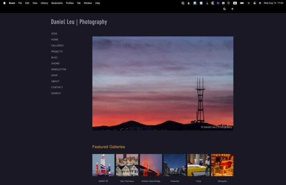
Task: Click the large Sutro Tower sunset photo
Action: pyautogui.click(x=163, y=83)
